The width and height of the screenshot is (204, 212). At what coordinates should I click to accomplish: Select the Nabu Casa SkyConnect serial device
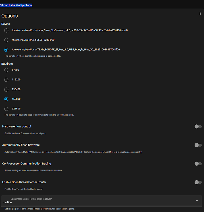click(x=6, y=30)
